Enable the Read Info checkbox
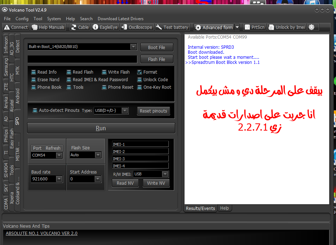336x245 pixels. pos(34,72)
